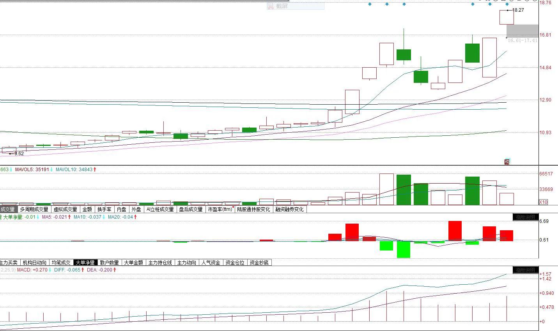Select the 成交量 tab
Viewport: 558px width, 331px height.
click(8, 209)
